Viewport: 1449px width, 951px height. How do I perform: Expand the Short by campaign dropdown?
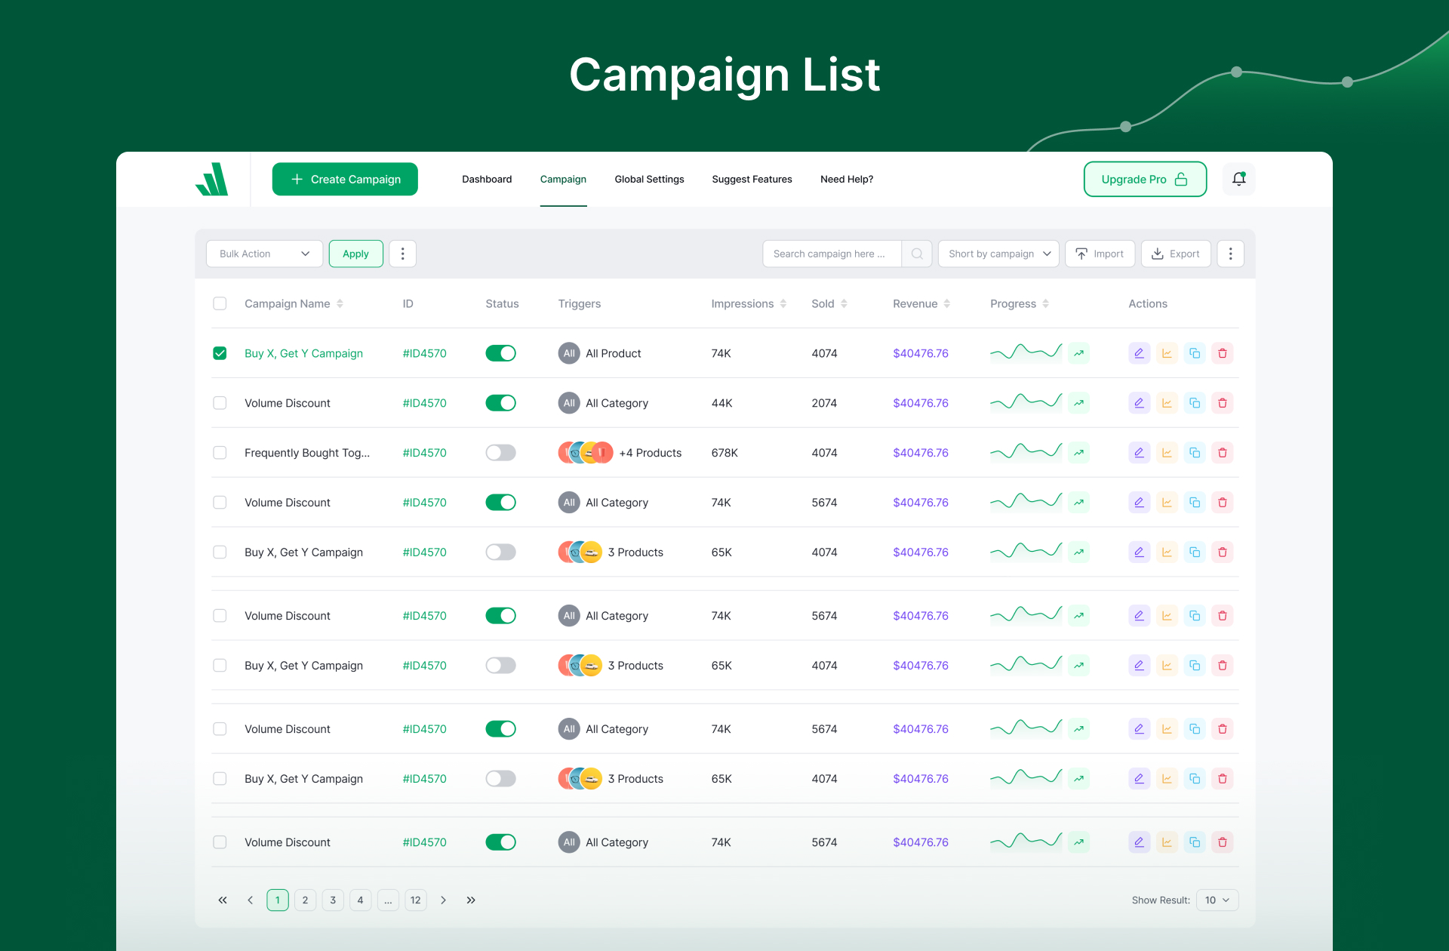point(998,254)
